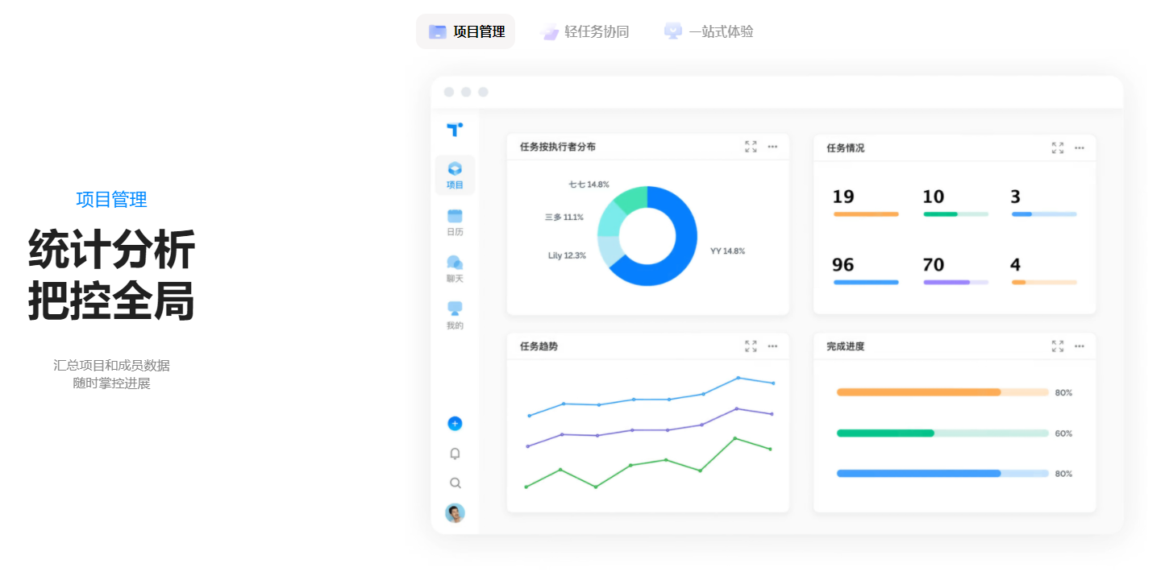Click the blue plus add button
The height and width of the screenshot is (580, 1169).
coord(455,423)
